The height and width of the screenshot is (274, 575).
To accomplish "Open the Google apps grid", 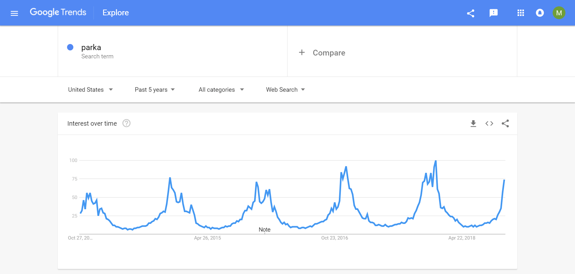I will click(x=521, y=13).
